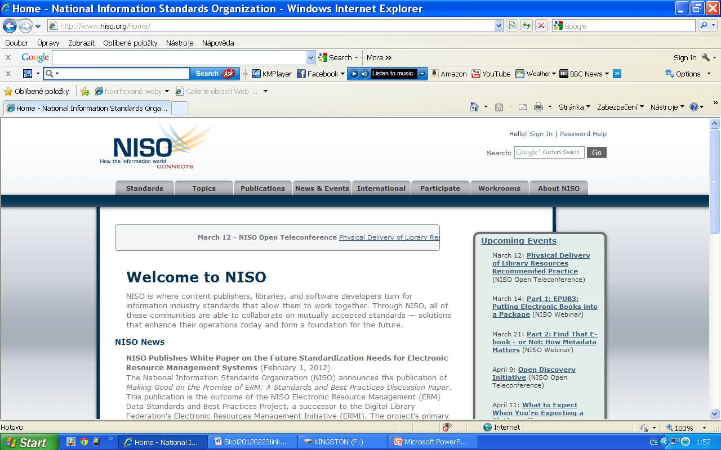721x450 pixels.
Task: Toggle the music widget speaker volume icon
Action: click(x=364, y=74)
